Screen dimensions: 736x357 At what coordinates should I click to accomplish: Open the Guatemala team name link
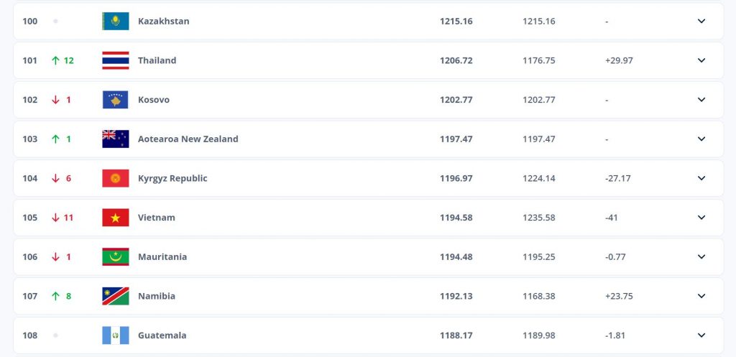coord(162,335)
